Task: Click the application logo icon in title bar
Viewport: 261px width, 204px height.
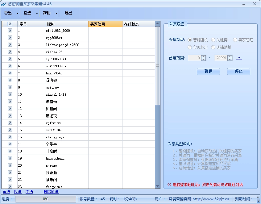Action: click(x=4, y=3)
